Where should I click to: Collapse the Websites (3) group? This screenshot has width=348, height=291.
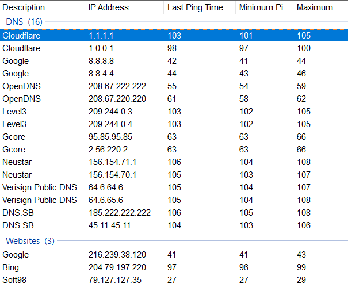30,241
